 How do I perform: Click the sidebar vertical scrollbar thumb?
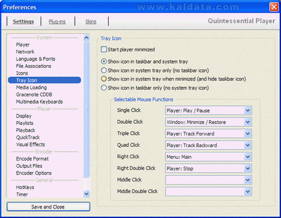coord(86,110)
